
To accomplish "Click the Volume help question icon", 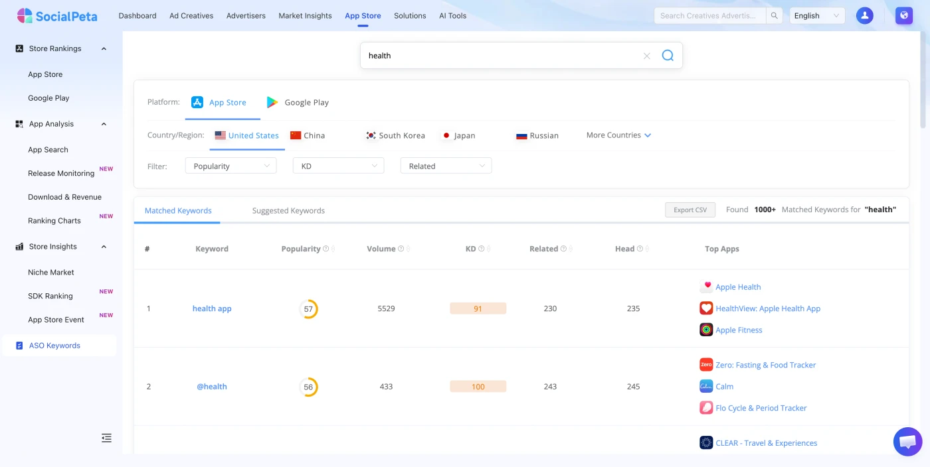I will pos(401,249).
